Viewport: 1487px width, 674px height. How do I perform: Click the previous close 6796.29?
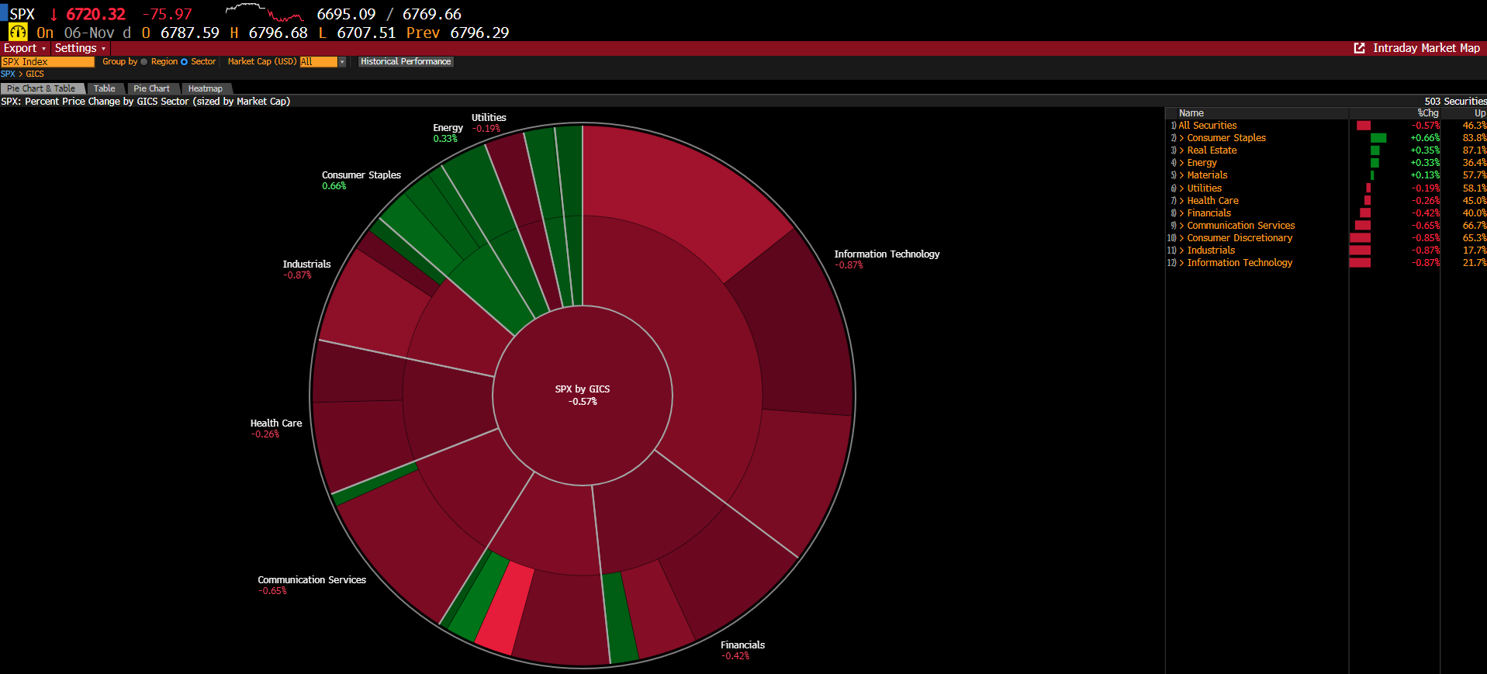pyautogui.click(x=479, y=33)
